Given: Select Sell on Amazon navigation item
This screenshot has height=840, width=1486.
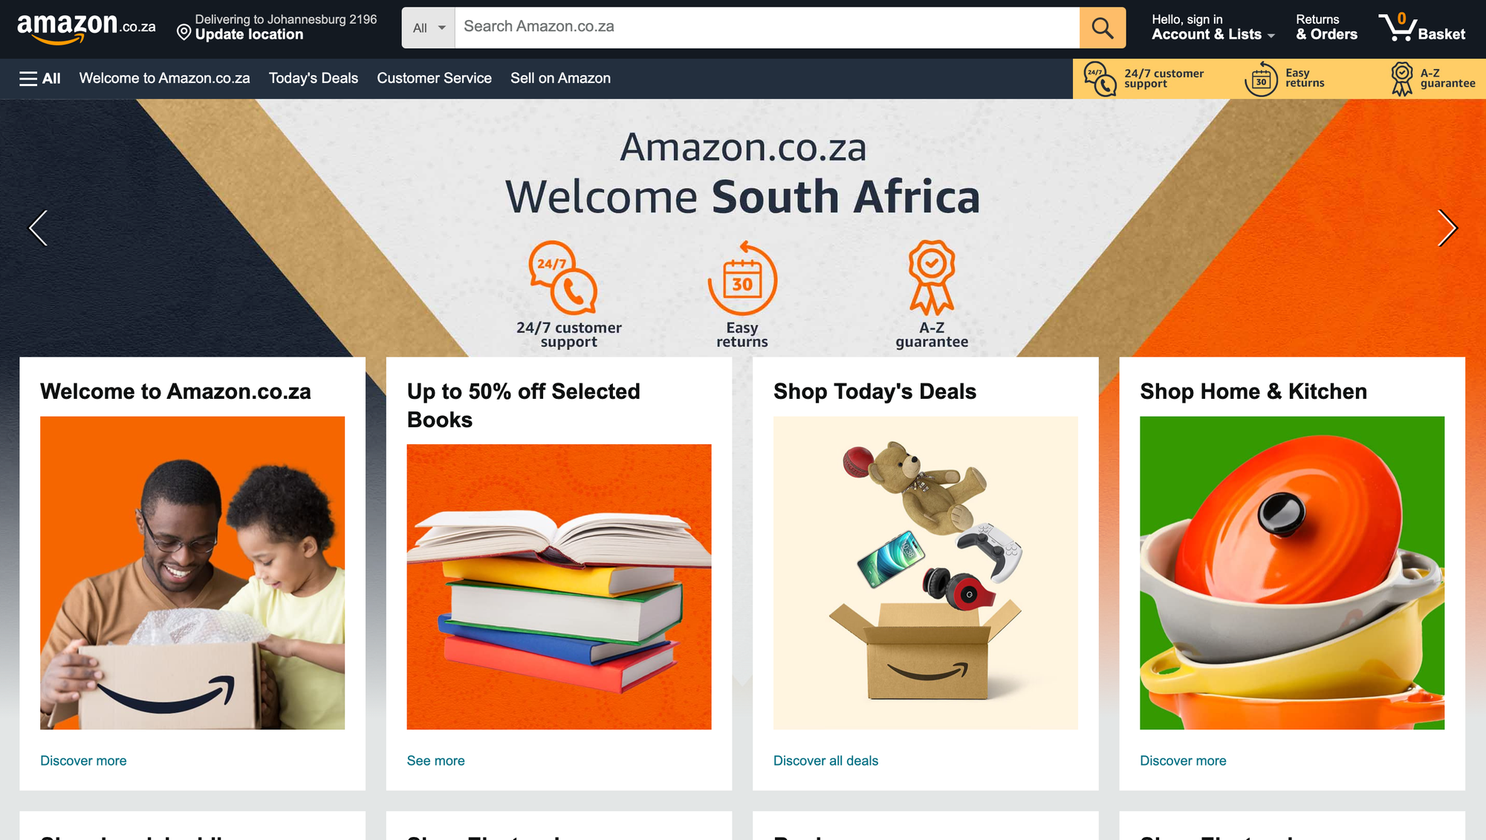Looking at the screenshot, I should 560,79.
